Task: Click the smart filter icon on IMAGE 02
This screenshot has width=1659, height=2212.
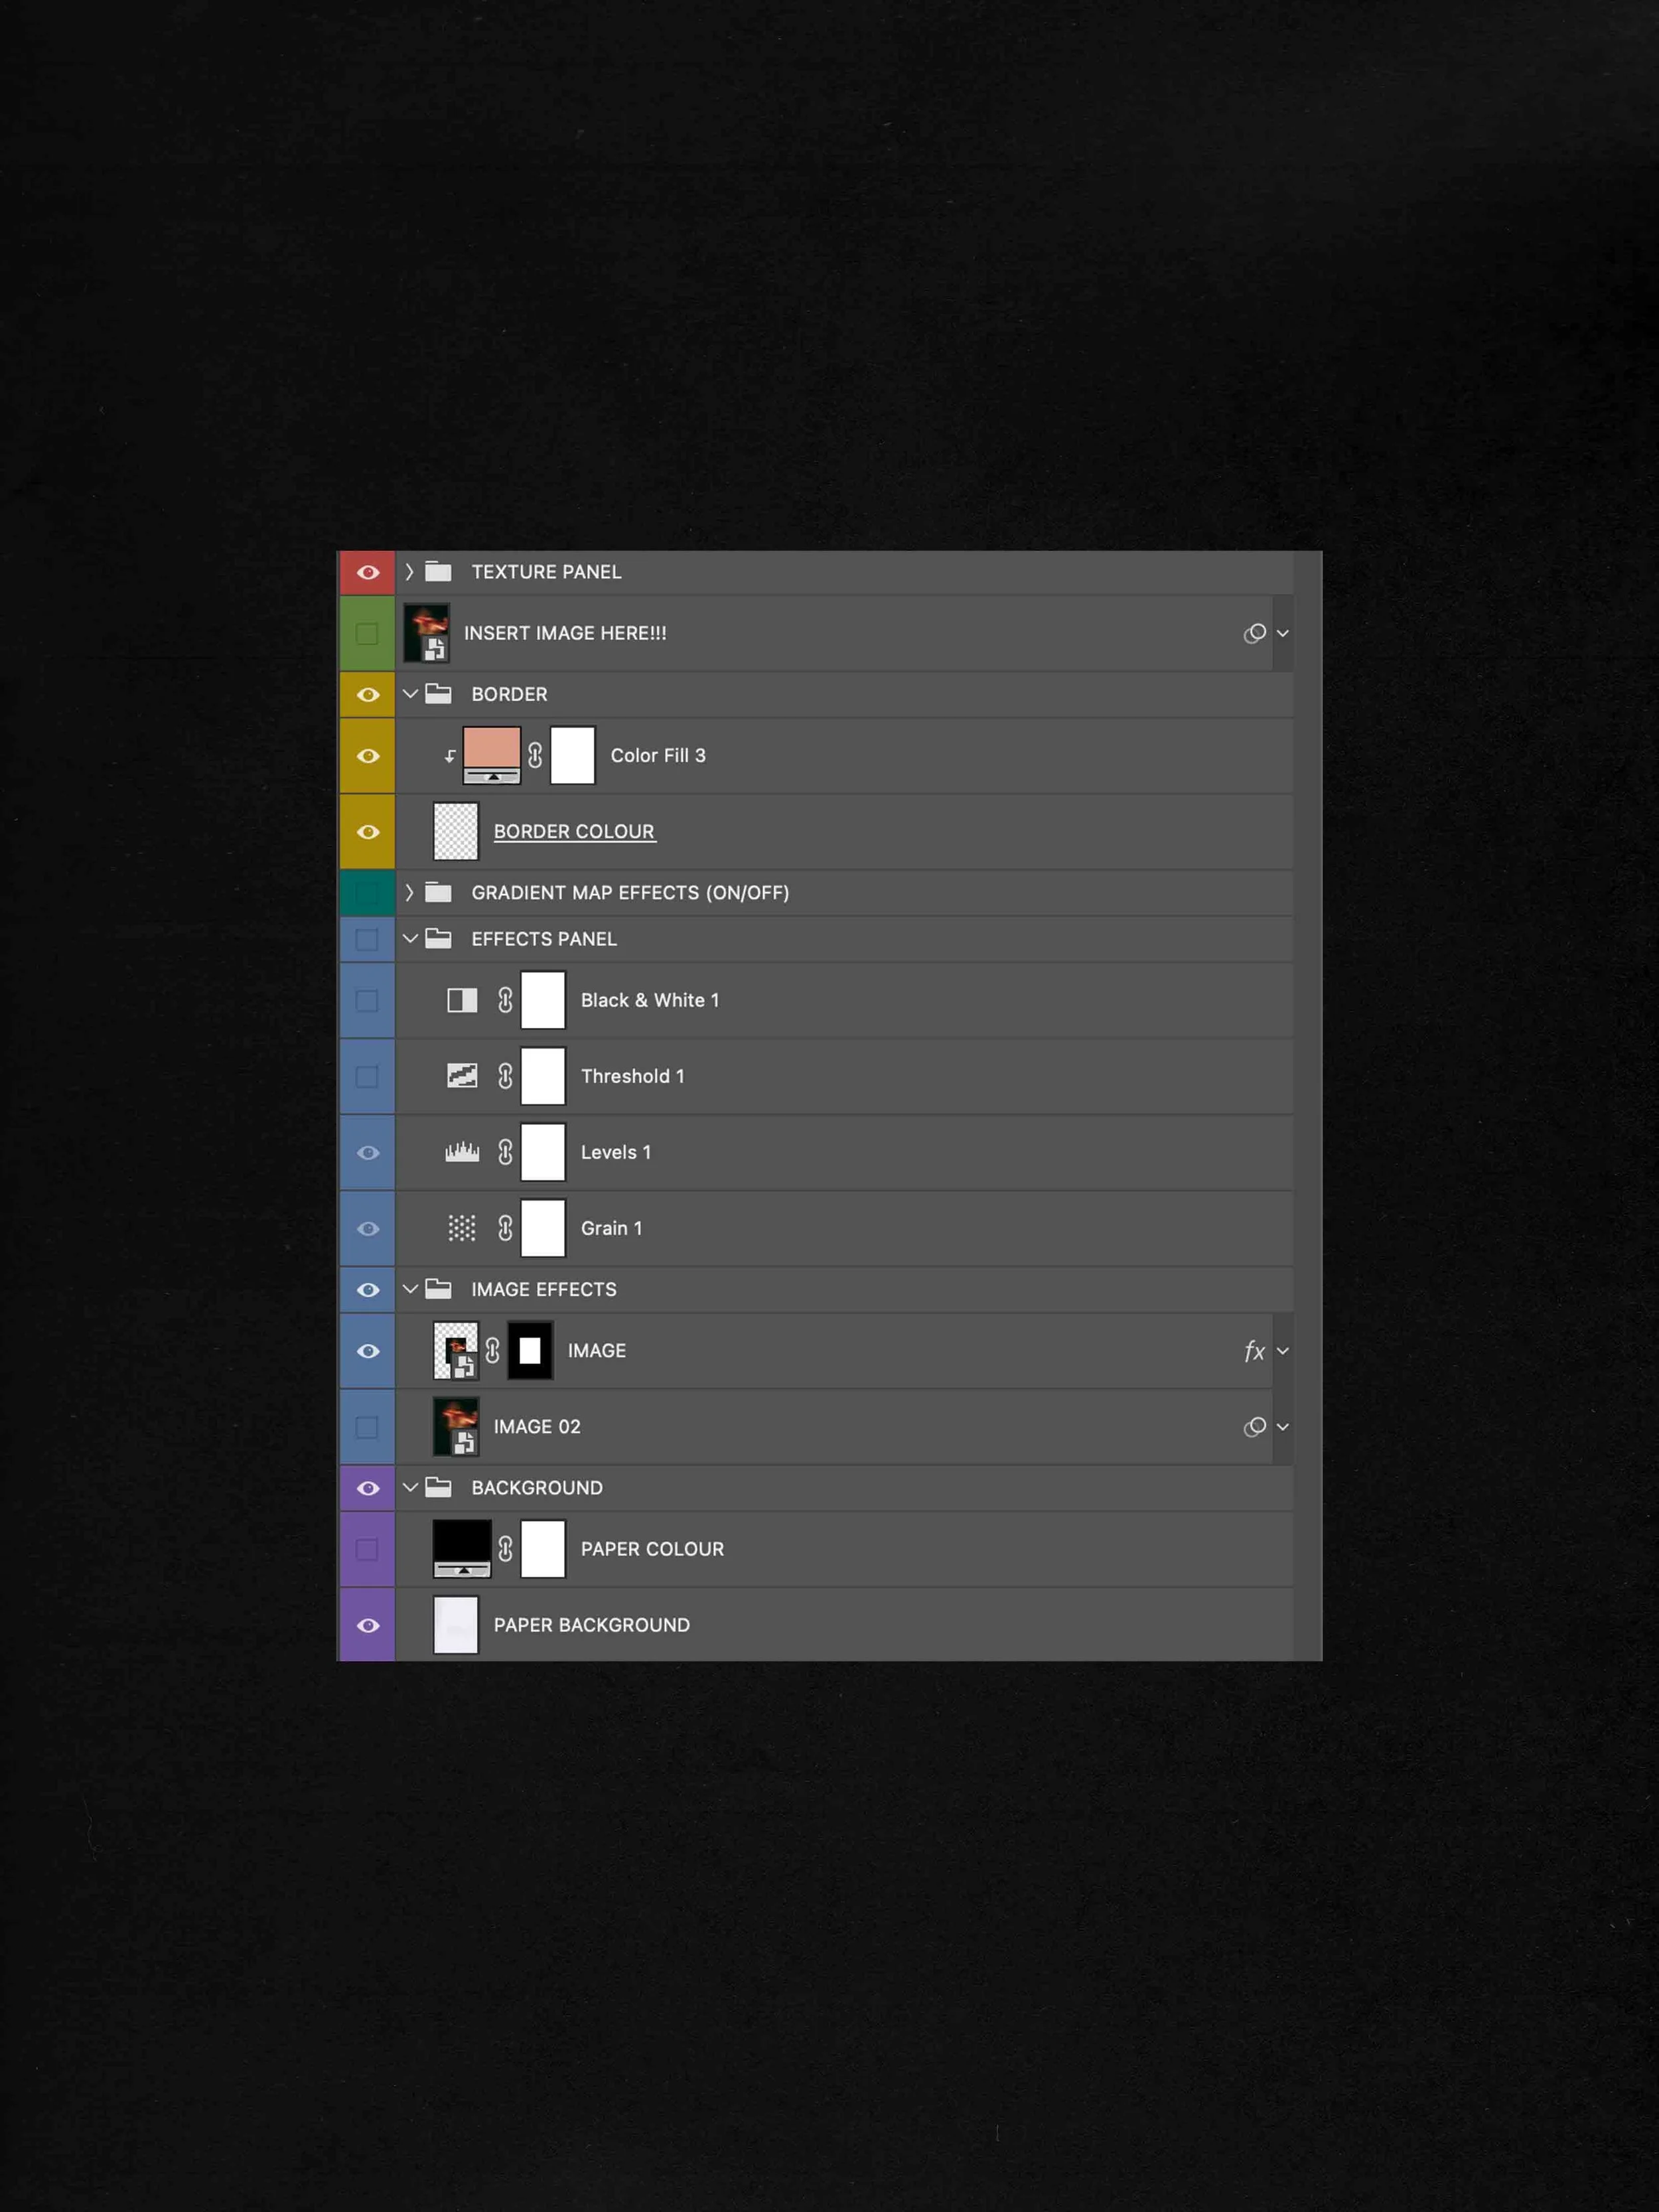Action: [1255, 1427]
